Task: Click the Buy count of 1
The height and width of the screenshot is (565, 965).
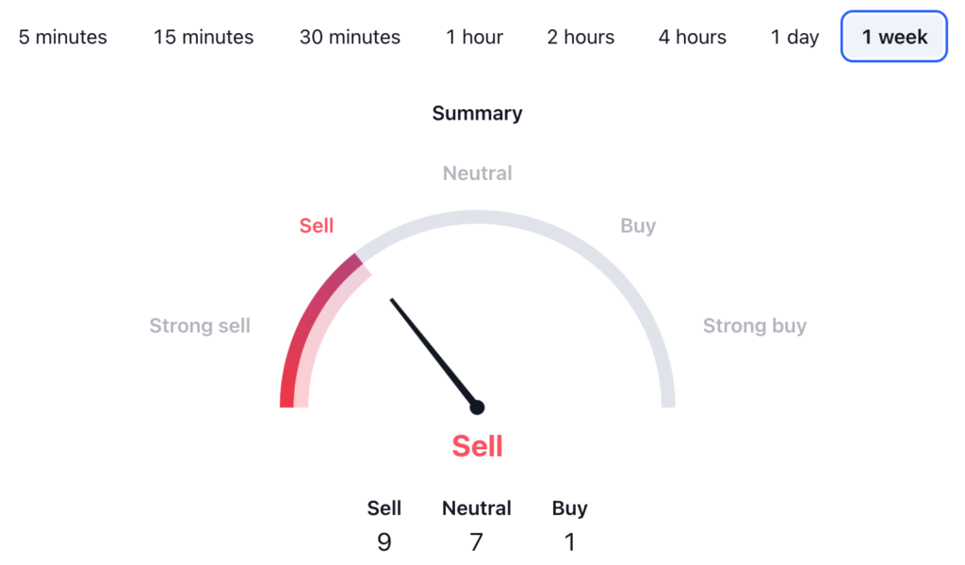Action: point(570,542)
